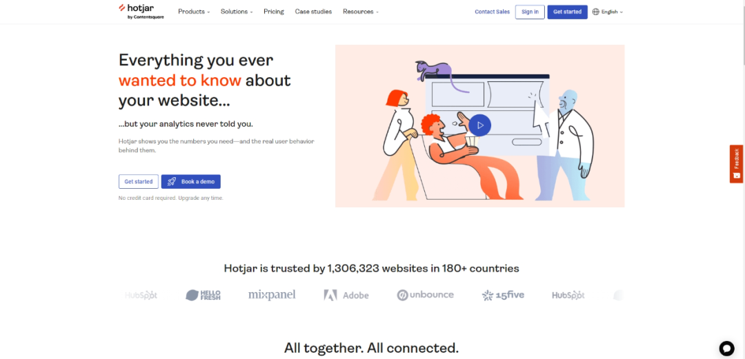Click the globe icon beside English
The width and height of the screenshot is (745, 359).
click(x=596, y=12)
